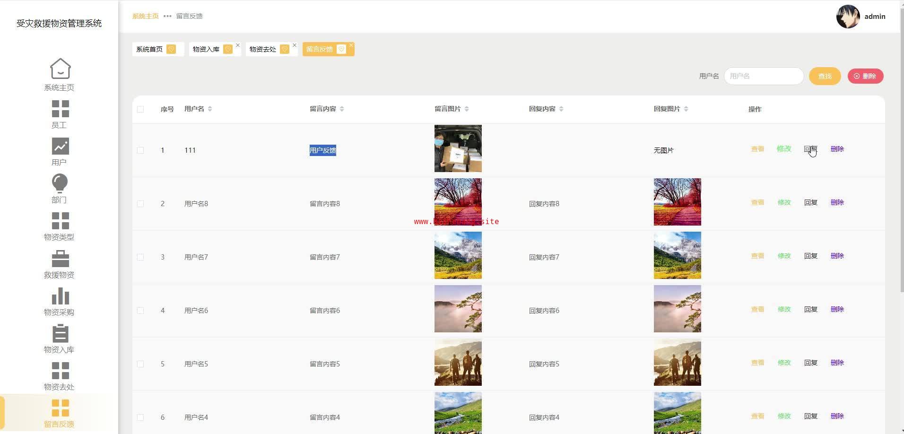The height and width of the screenshot is (434, 904).
Task: Switch to the 物资入库 tab
Action: coord(206,49)
